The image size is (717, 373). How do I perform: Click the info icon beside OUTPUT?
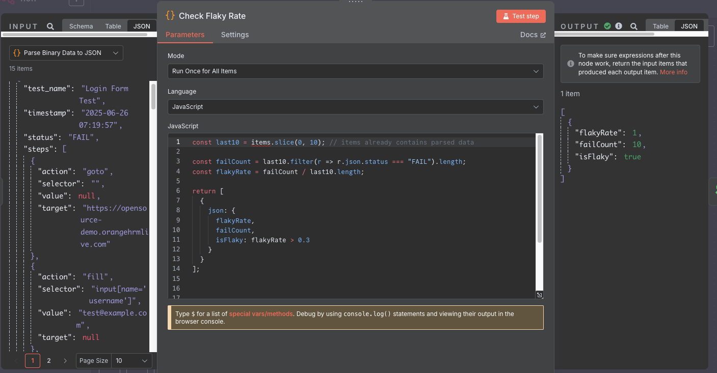click(619, 26)
